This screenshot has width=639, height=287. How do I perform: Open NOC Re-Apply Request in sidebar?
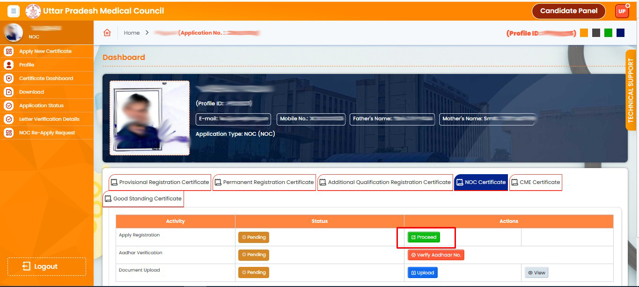click(x=47, y=132)
